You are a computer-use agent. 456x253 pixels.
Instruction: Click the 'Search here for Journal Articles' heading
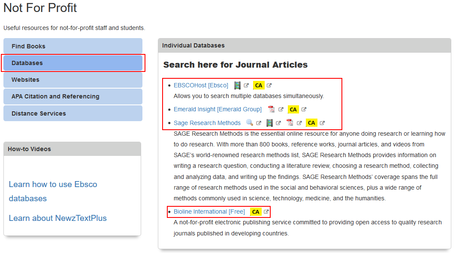235,65
